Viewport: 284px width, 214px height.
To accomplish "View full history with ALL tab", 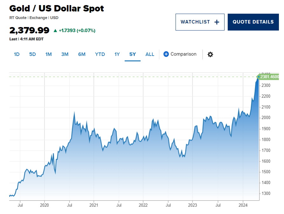I will coord(150,54).
